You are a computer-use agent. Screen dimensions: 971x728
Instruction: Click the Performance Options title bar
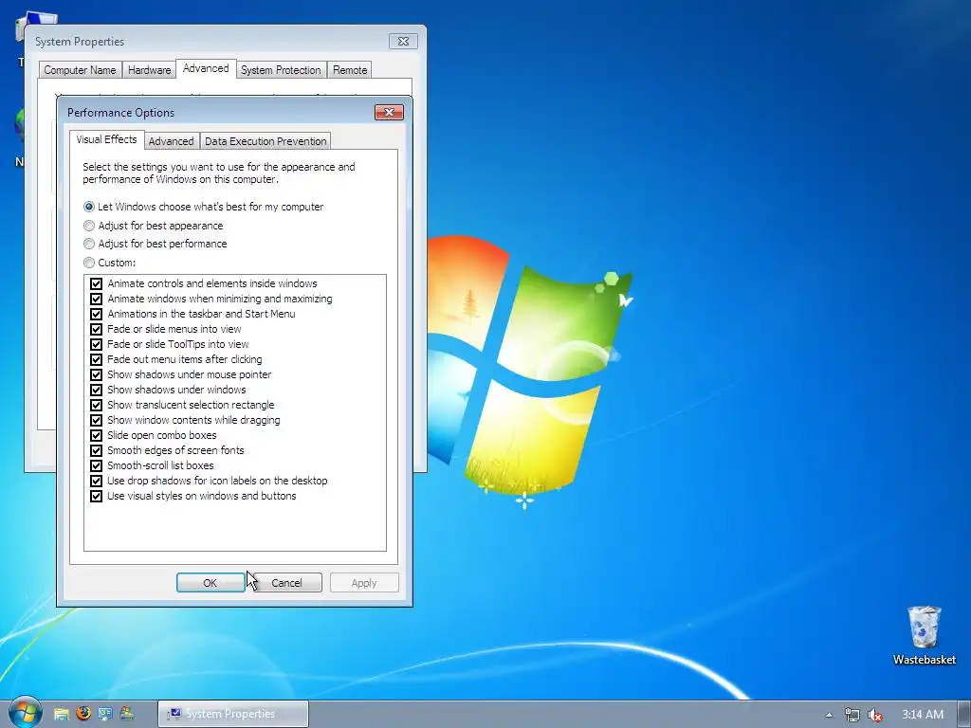[x=217, y=112]
